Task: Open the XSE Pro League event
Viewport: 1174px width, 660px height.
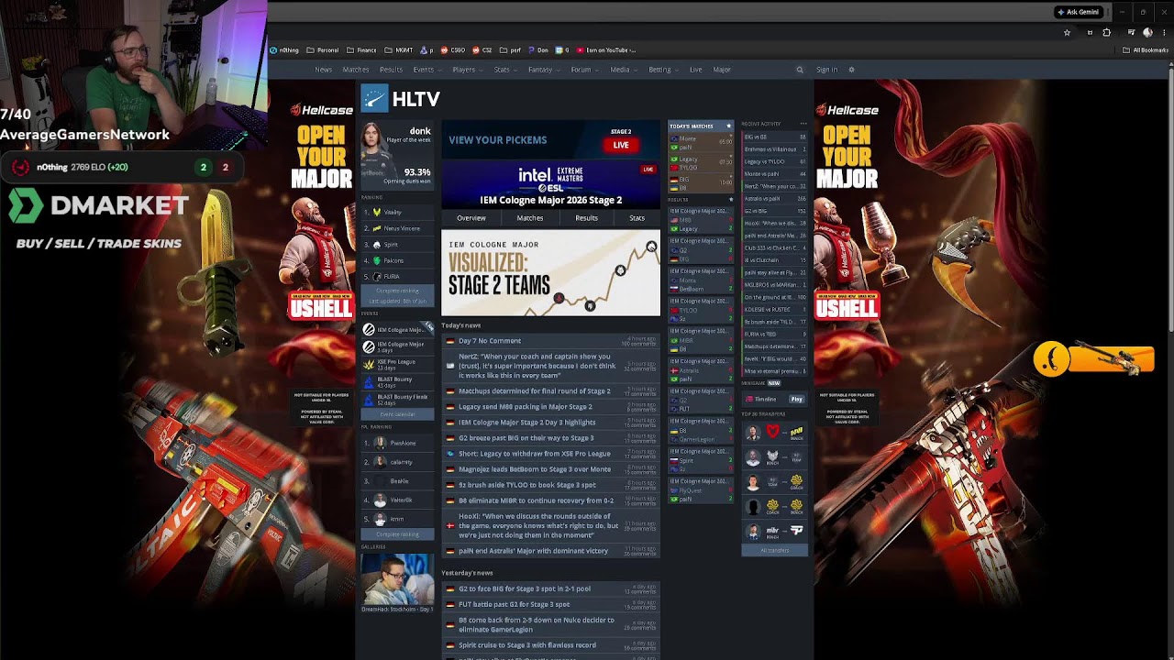Action: pos(398,364)
